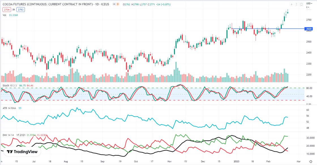Click the open value O2762
The width and height of the screenshot is (317, 165).
(127, 4)
